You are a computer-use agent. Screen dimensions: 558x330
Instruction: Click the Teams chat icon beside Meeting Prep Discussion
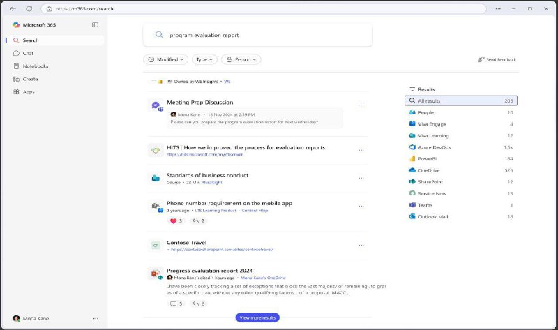pos(156,106)
